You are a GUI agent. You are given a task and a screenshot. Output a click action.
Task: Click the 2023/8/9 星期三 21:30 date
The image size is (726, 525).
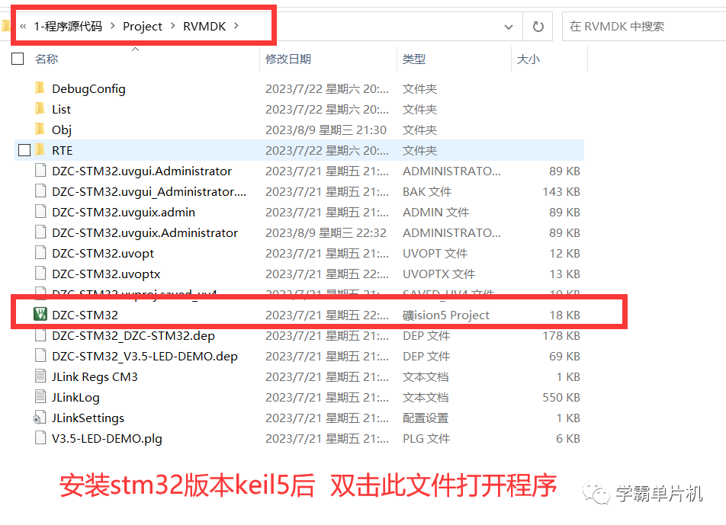[326, 130]
